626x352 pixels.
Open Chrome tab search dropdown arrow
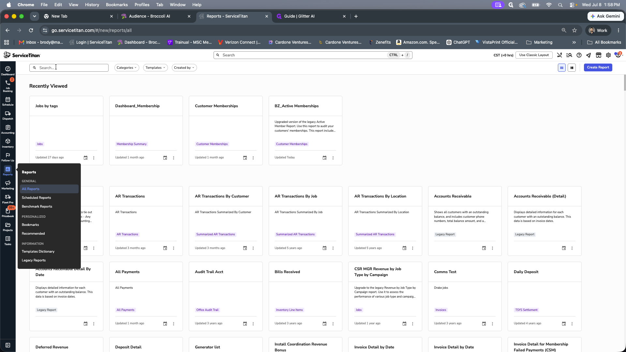[x=34, y=16]
